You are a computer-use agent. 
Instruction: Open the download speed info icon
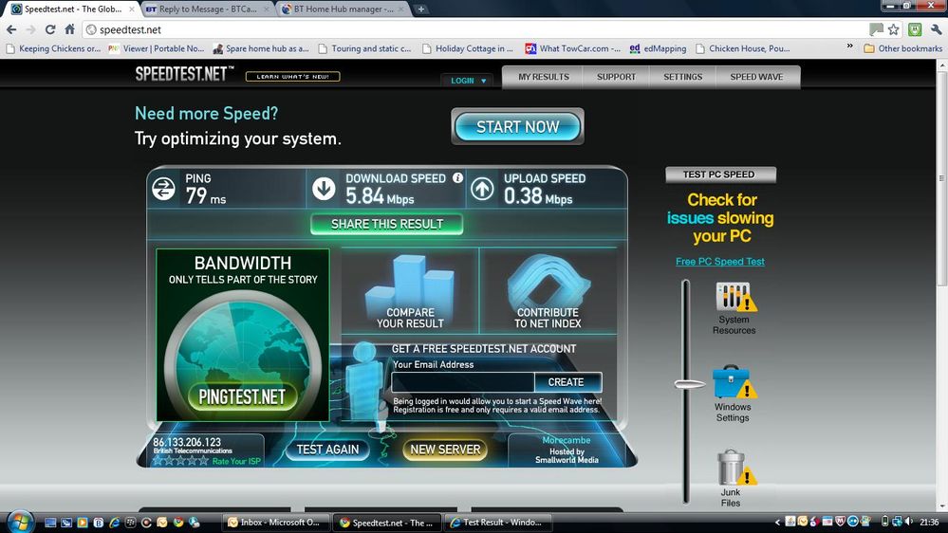[x=457, y=177]
